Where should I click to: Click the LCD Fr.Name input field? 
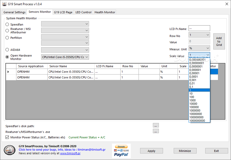199,28
